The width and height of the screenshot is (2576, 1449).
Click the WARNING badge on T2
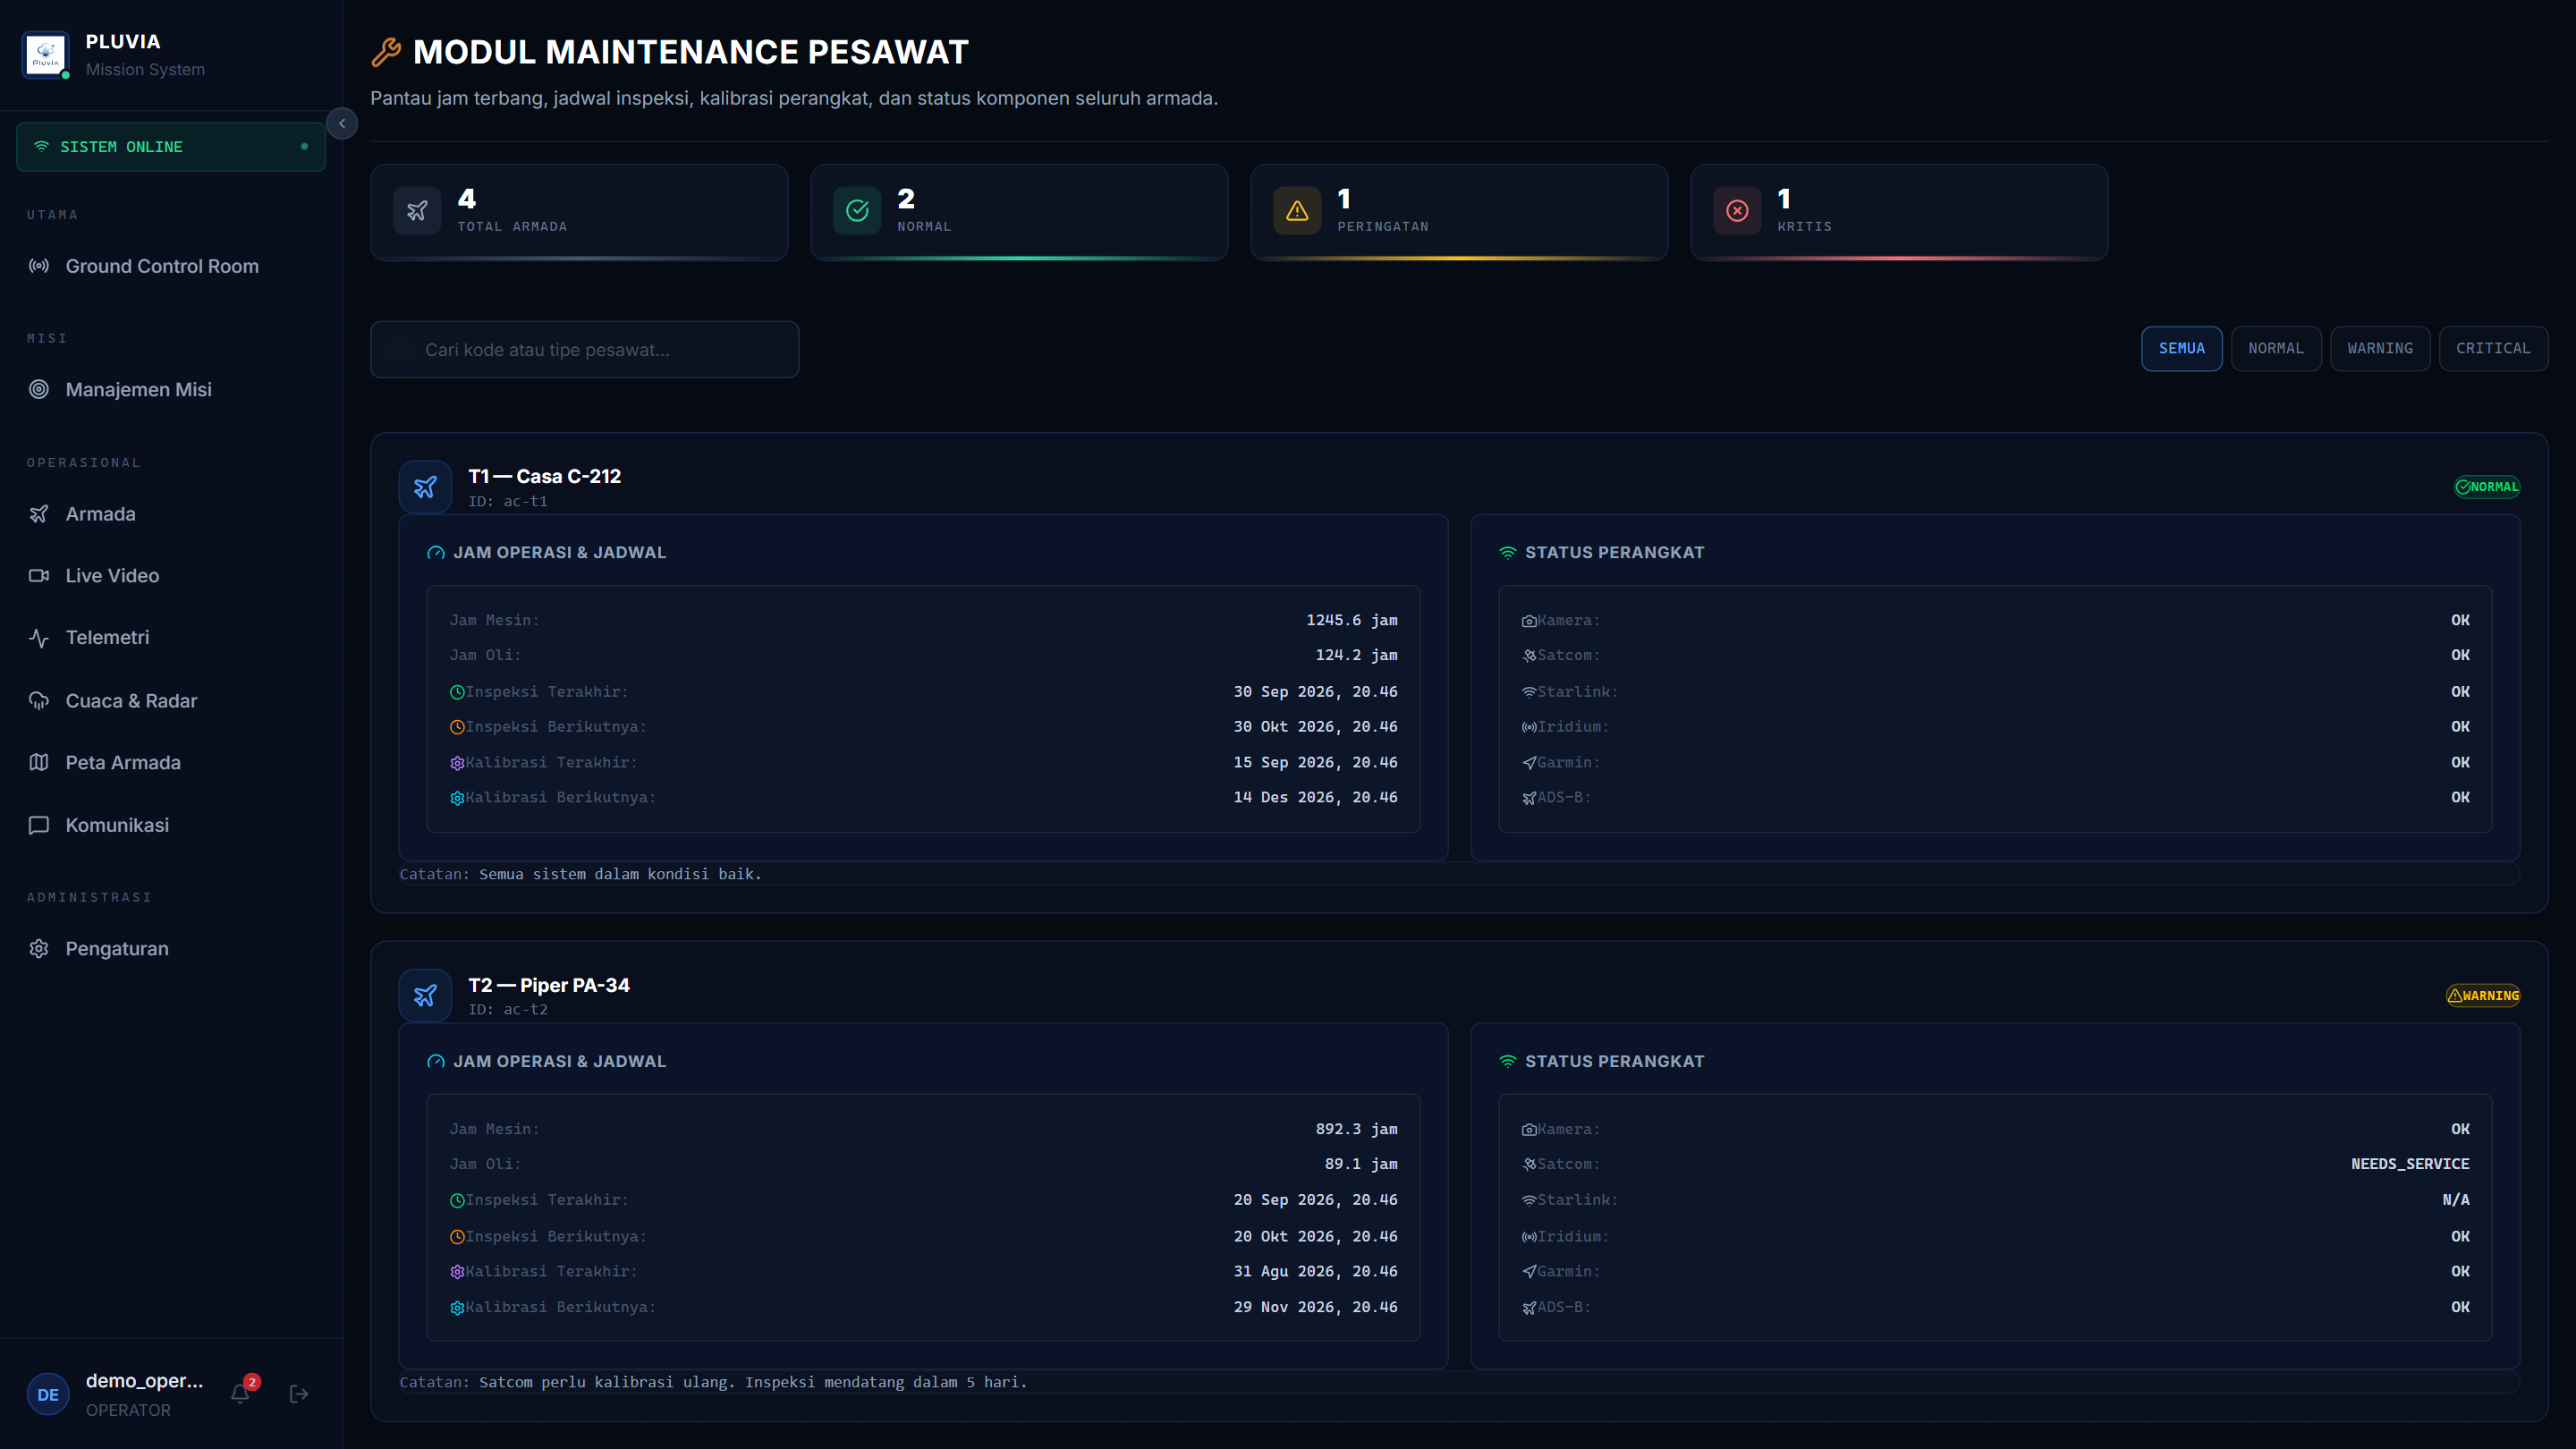2483,995
